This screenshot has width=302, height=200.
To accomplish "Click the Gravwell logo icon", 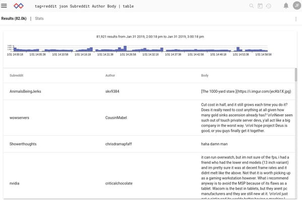I will (x=19, y=6).
